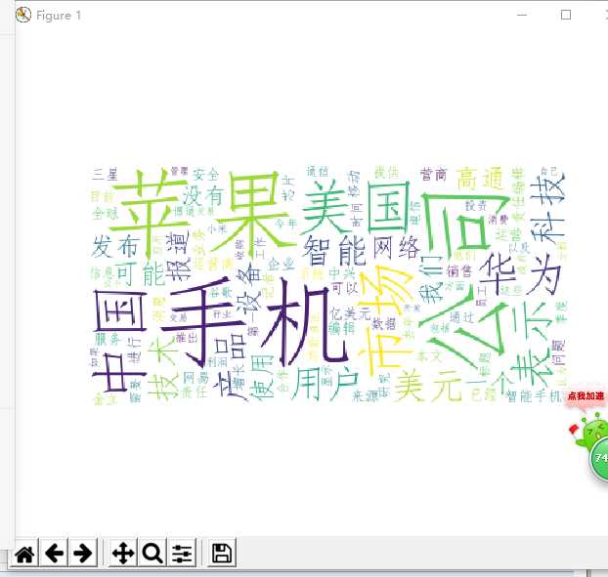Click the word '网易' in the cloud
The image size is (608, 577).
click(x=195, y=377)
